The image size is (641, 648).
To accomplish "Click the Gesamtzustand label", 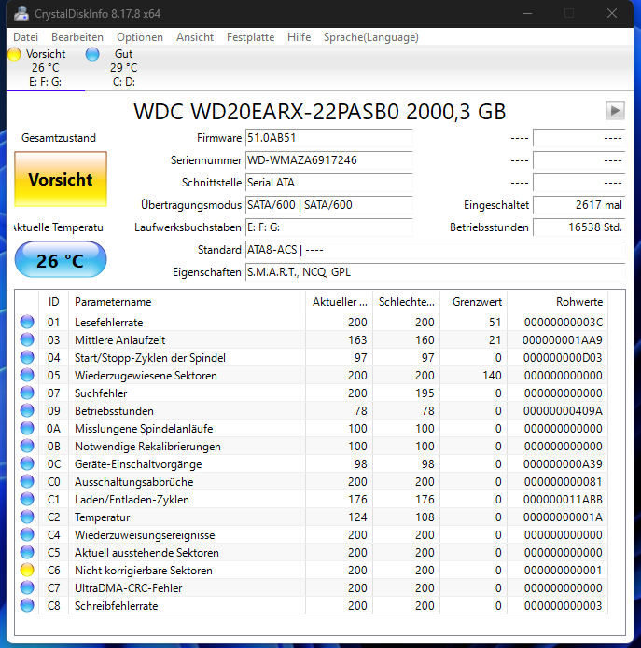I will tap(59, 138).
